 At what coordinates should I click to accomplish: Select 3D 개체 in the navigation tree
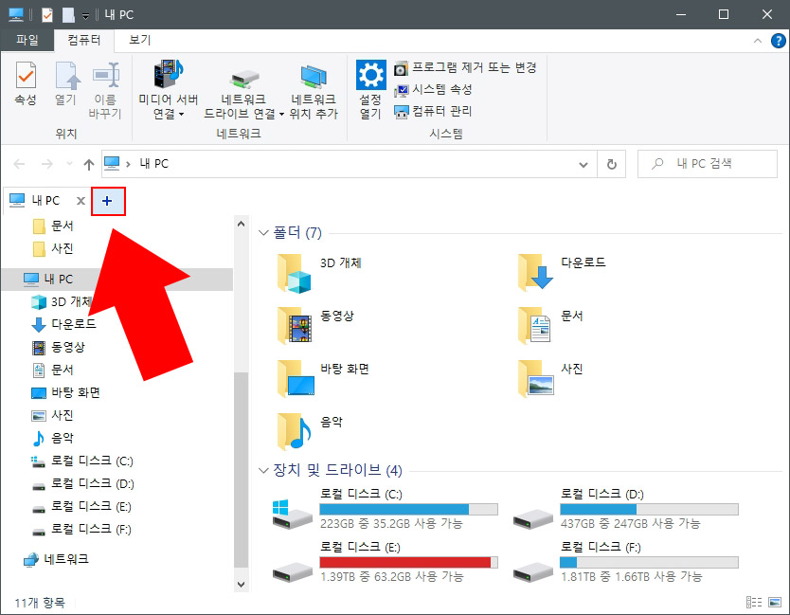62,302
